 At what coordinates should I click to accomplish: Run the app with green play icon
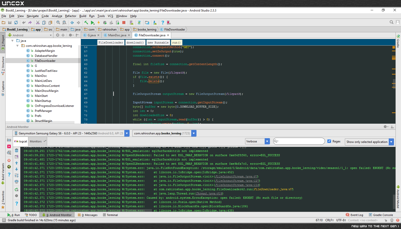92,23
